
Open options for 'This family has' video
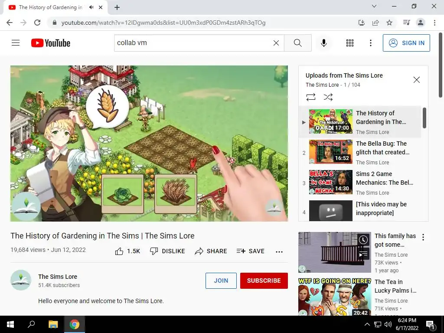pos(423,237)
